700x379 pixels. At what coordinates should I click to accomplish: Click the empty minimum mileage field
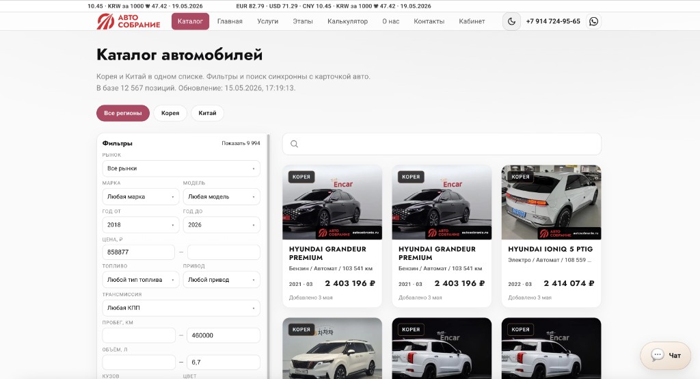tap(138, 335)
